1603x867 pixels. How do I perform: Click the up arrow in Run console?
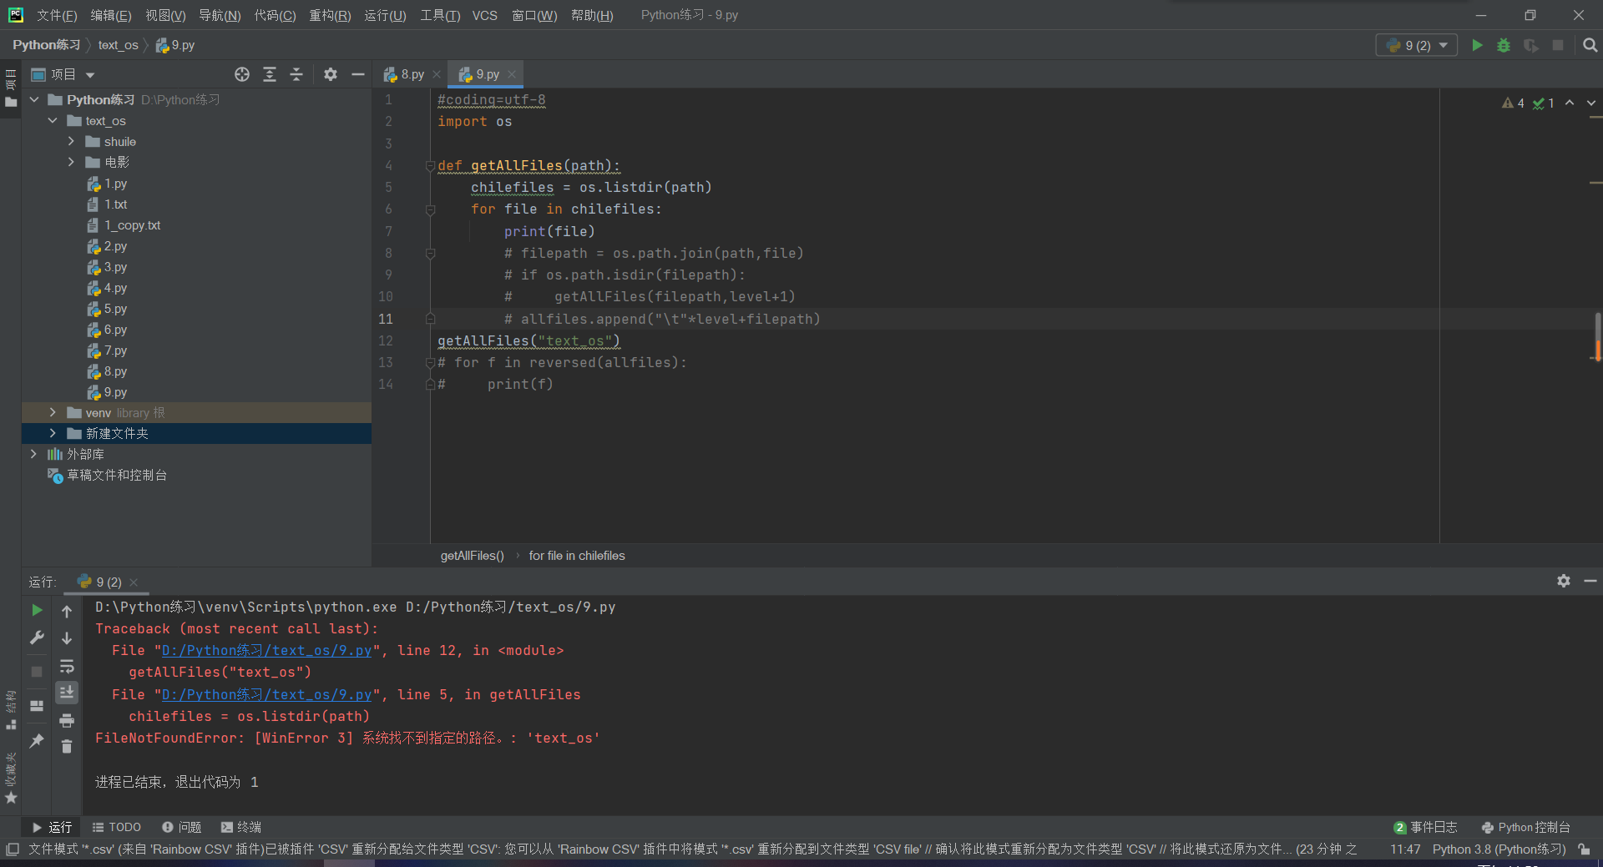67,611
